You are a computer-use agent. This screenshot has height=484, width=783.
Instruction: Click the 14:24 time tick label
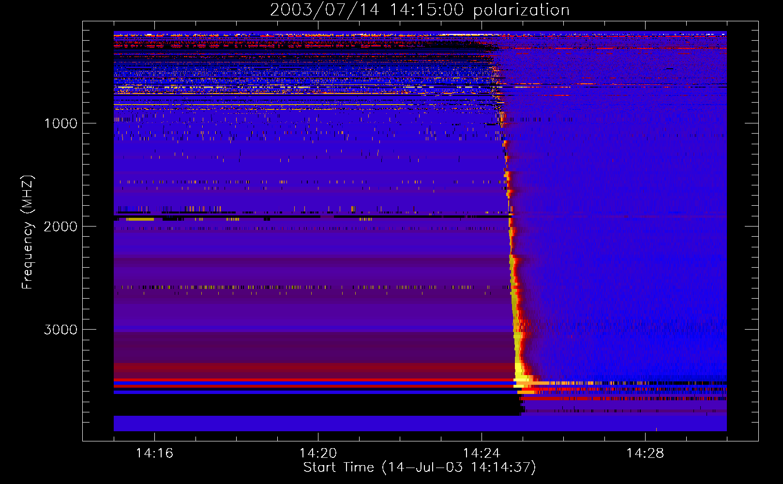pos(482,453)
